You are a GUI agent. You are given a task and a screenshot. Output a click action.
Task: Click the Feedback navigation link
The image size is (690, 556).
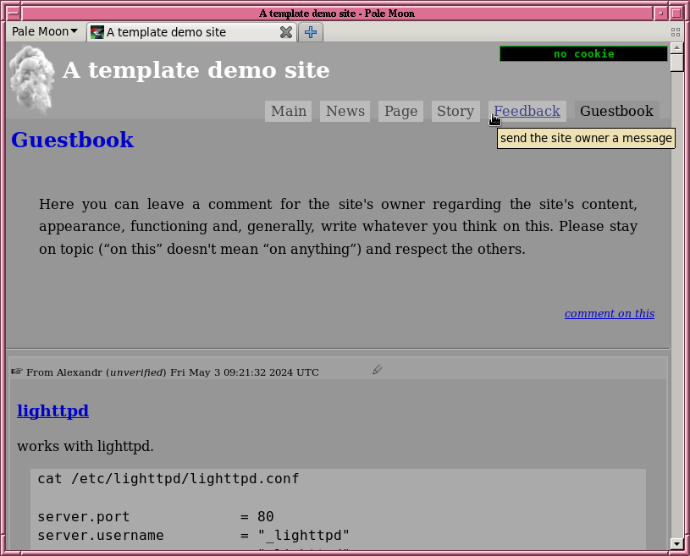point(527,112)
